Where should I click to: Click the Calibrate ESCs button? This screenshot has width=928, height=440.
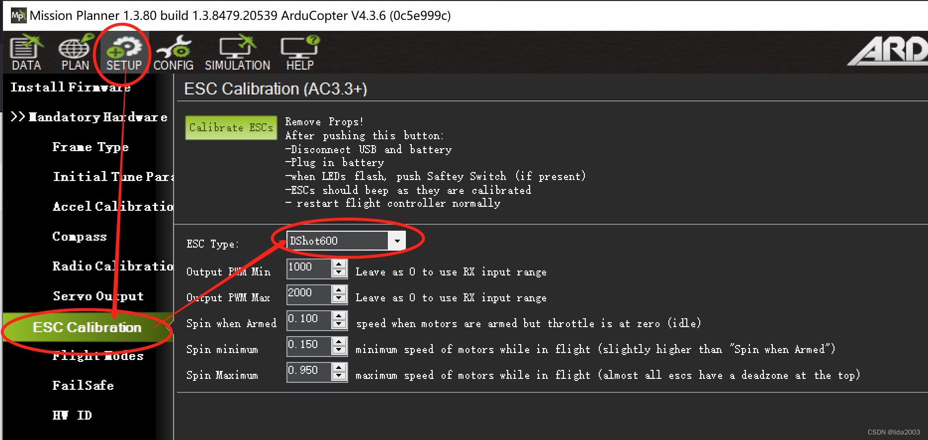pos(231,128)
